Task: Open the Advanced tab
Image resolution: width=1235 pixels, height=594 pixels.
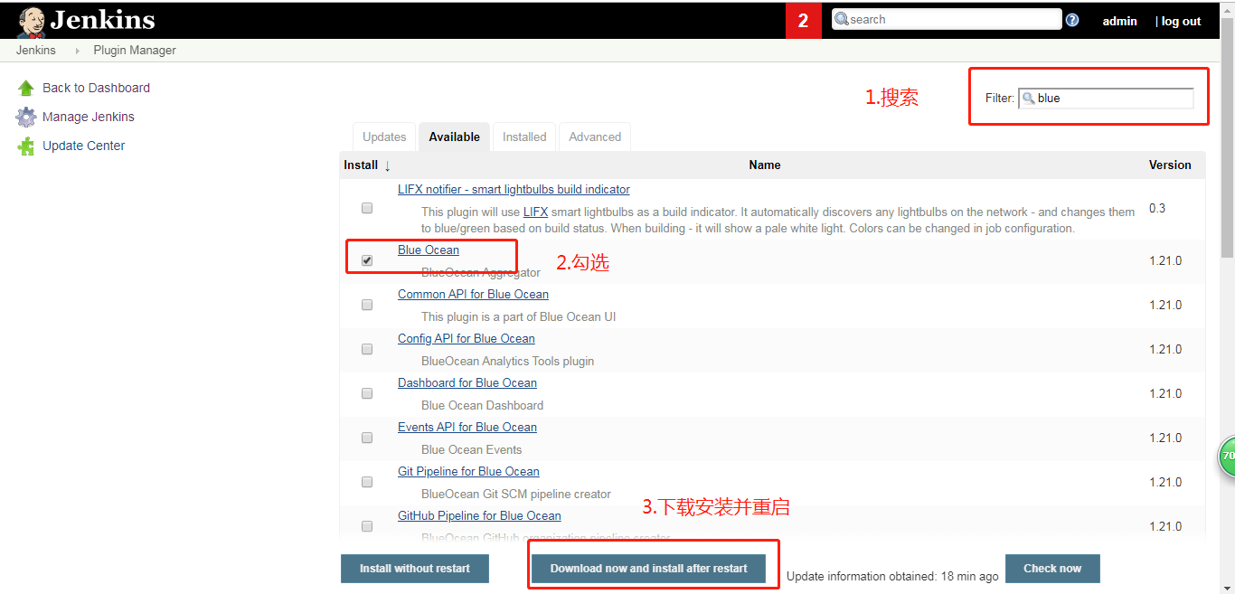Action: (595, 137)
